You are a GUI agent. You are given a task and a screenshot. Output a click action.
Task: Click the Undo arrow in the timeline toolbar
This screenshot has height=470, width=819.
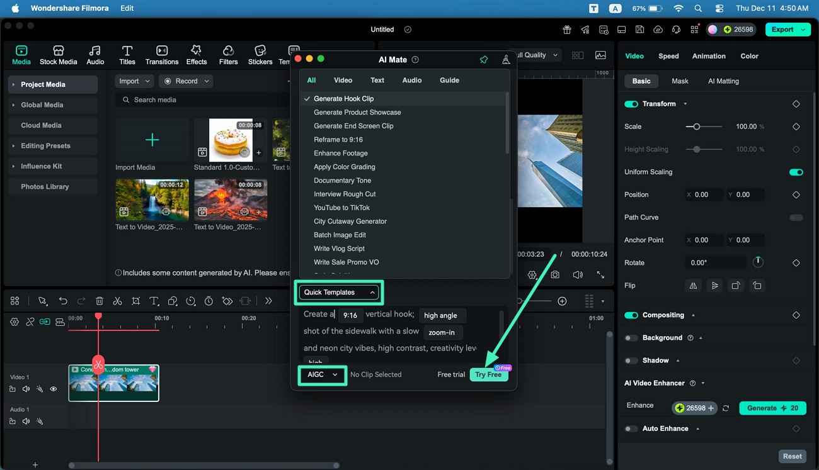[62, 301]
